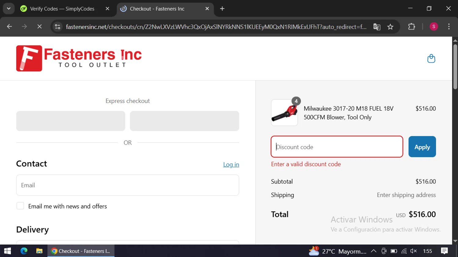Open the notification center icon
Image resolution: width=458 pixels, height=257 pixels.
pyautogui.click(x=444, y=251)
